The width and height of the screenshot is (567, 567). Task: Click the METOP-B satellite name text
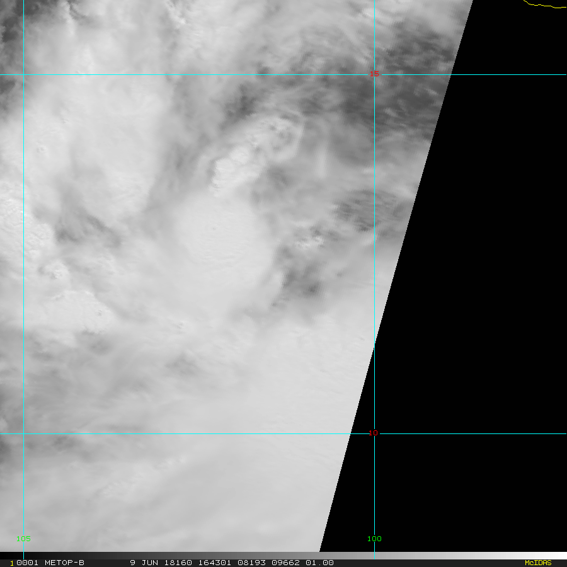point(64,563)
